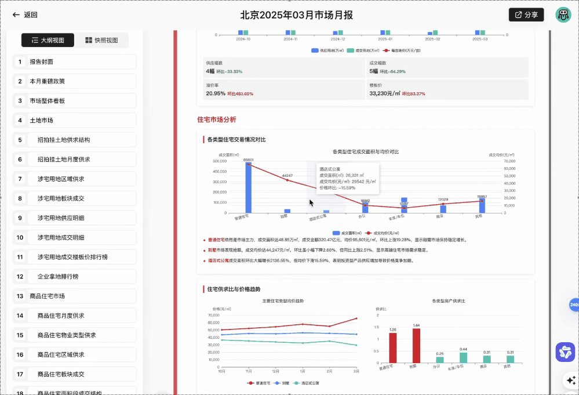Click the red scrollbar beside the report
Screen dimensions: 579x395
pyautogui.click(x=174, y=203)
